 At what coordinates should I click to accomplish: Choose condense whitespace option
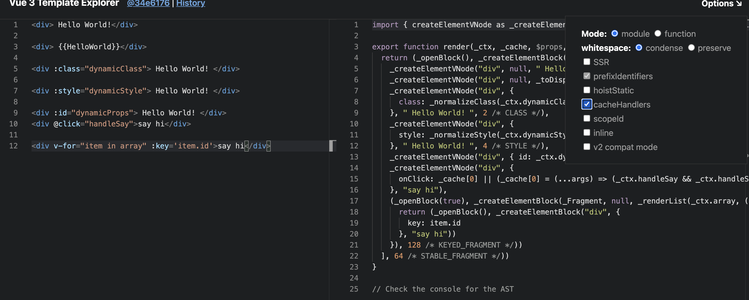[x=639, y=48]
